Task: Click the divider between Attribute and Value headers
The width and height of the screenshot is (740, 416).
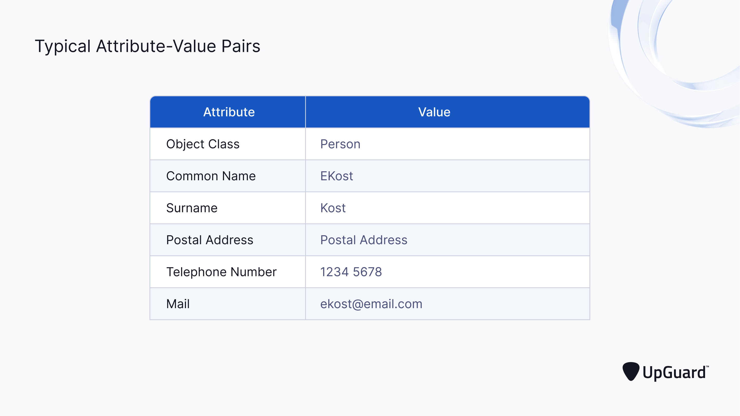Action: (305, 112)
